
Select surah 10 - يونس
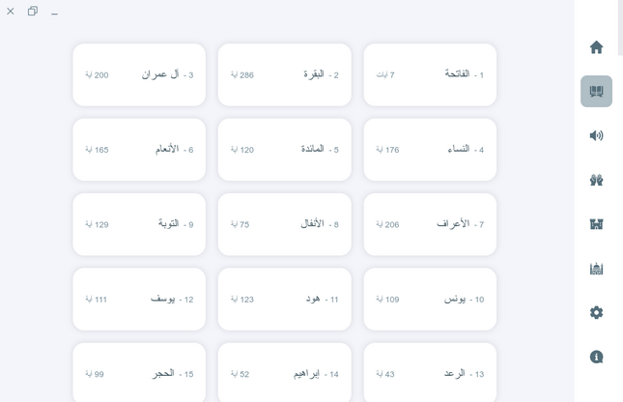(x=430, y=300)
